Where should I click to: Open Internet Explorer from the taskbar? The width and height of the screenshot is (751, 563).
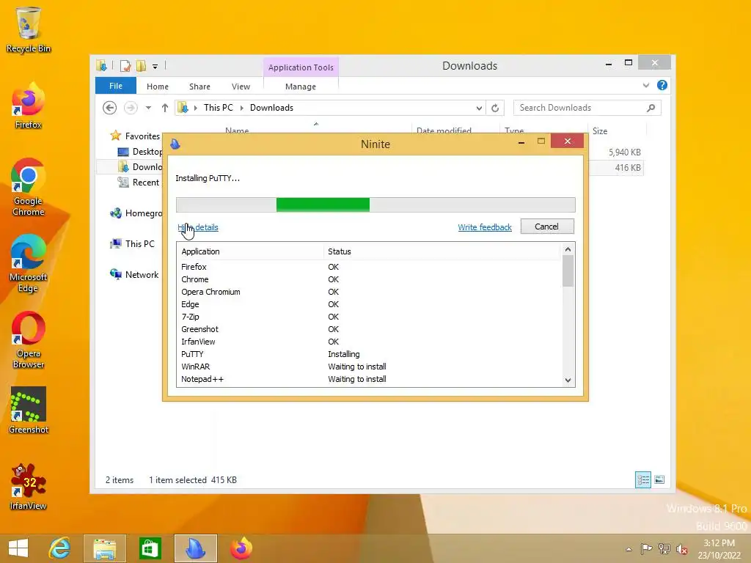tap(60, 548)
